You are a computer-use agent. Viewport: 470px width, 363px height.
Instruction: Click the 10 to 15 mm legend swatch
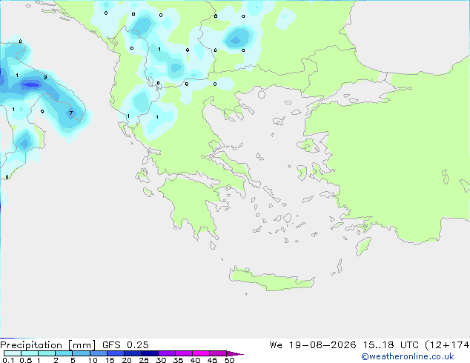point(98,353)
